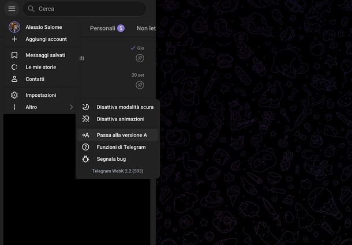Click the pin icon on the 20 set chat

pos(140,85)
